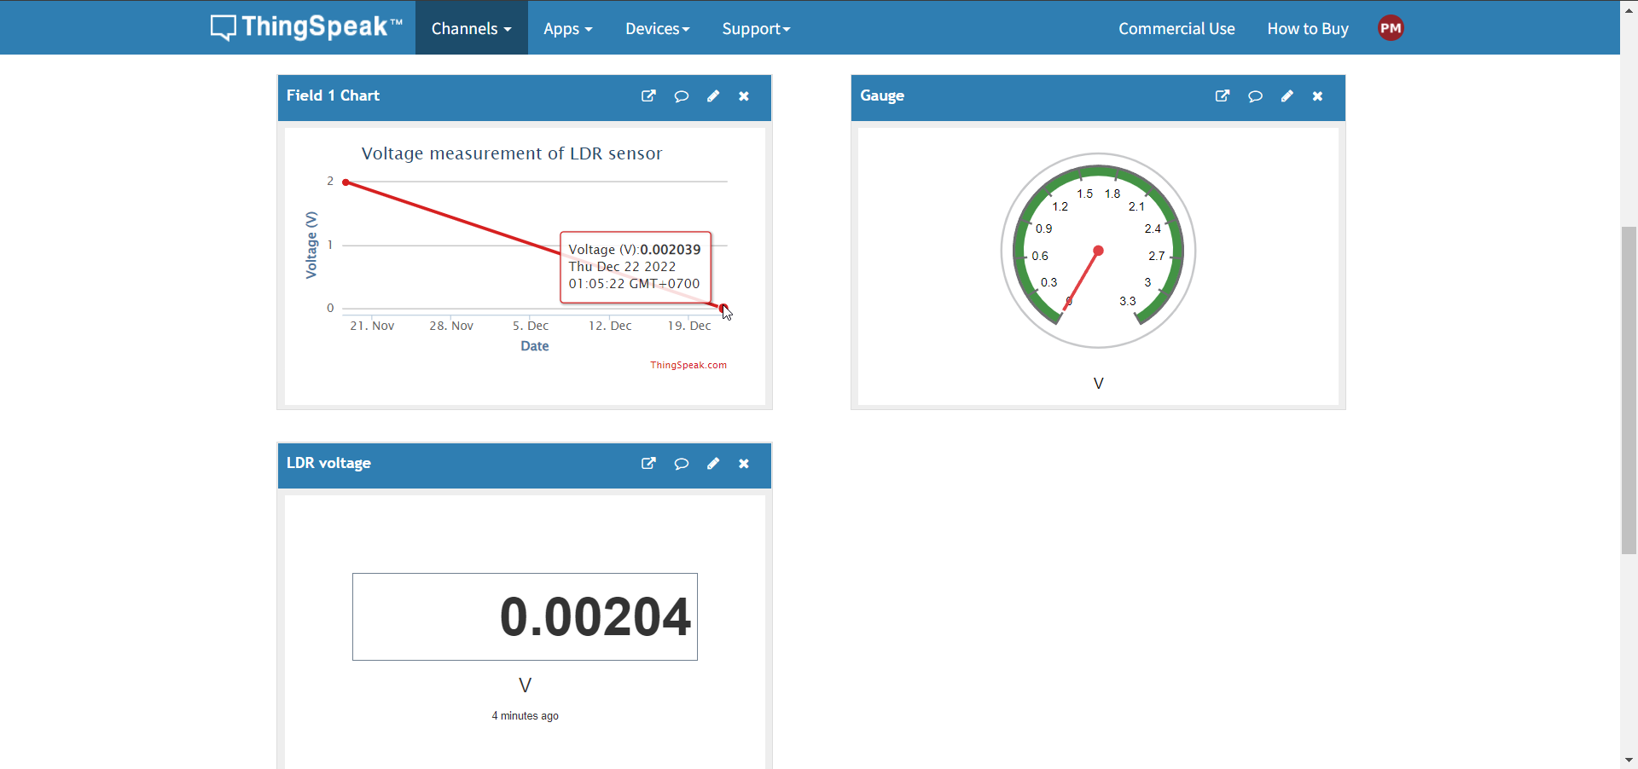Click the 'Gauge' widget title
The image size is (1638, 769).
coord(882,95)
